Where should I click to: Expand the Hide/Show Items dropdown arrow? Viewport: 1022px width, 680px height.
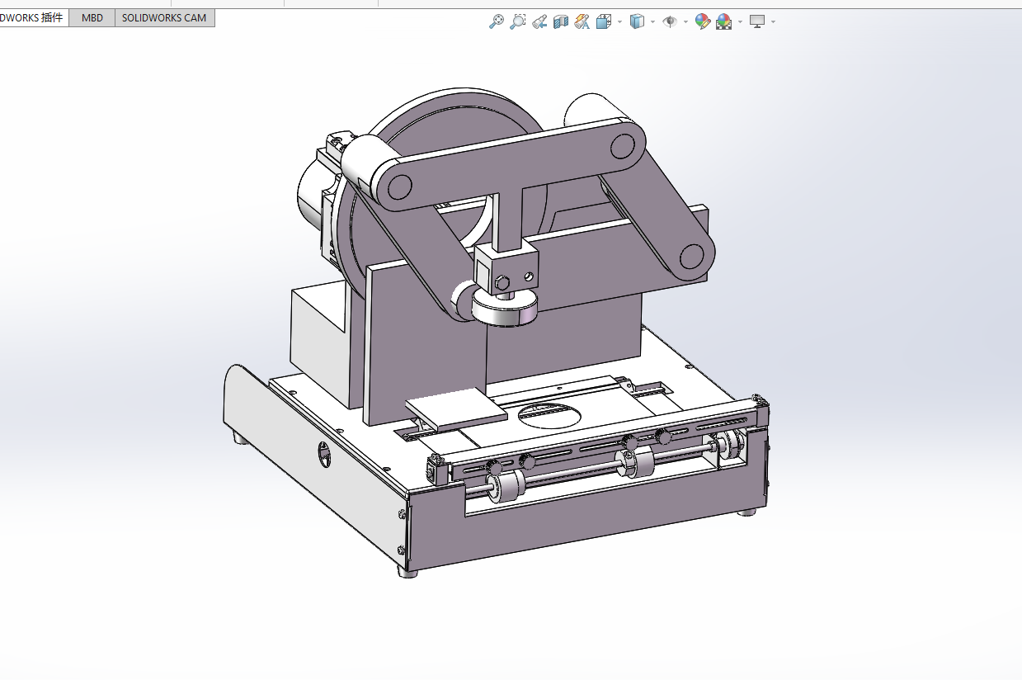[x=685, y=22]
